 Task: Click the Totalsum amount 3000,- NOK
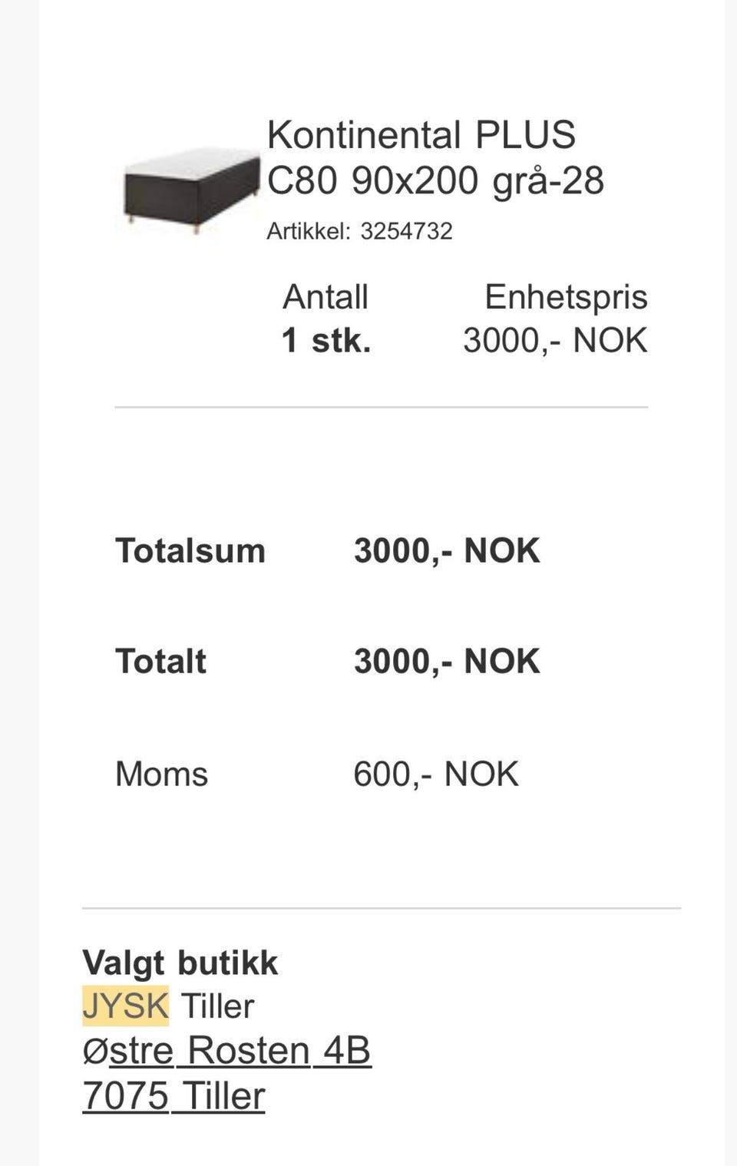pos(447,550)
